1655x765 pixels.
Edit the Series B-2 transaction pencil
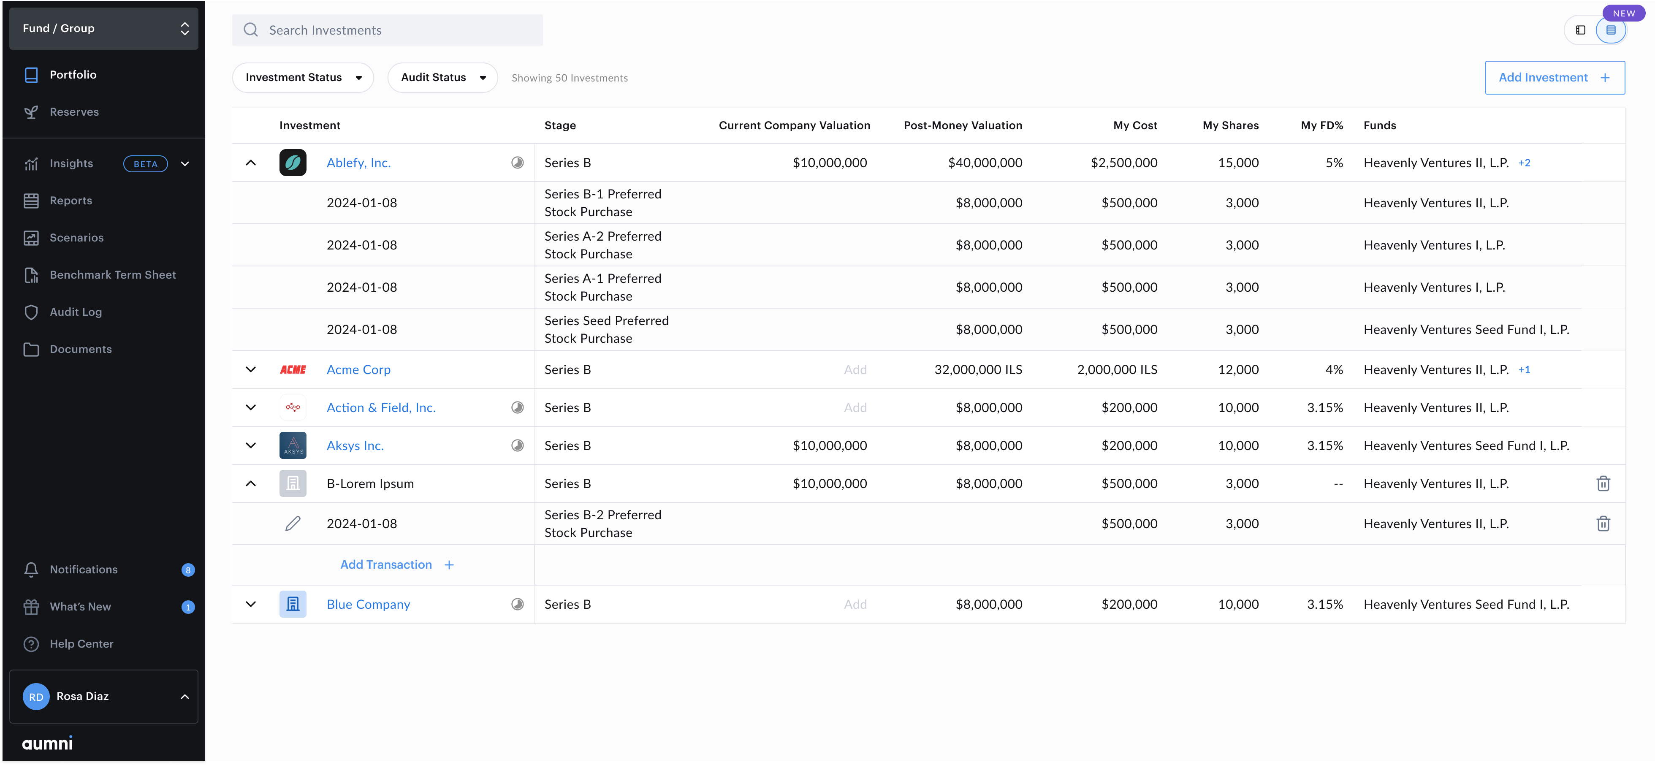[x=293, y=524]
